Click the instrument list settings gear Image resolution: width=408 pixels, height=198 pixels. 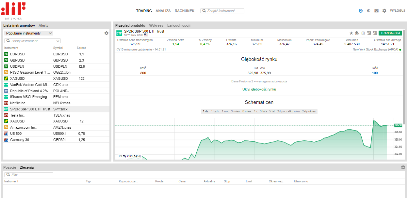106,33
